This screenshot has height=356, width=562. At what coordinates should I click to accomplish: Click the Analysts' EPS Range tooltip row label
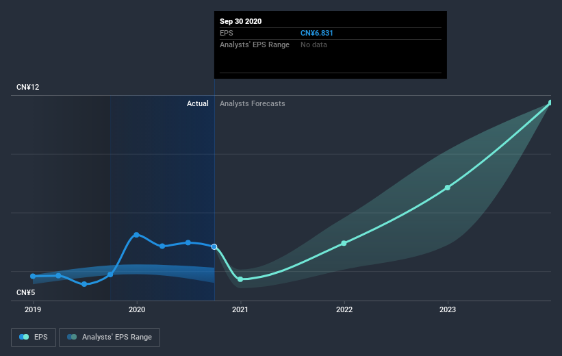pos(255,44)
